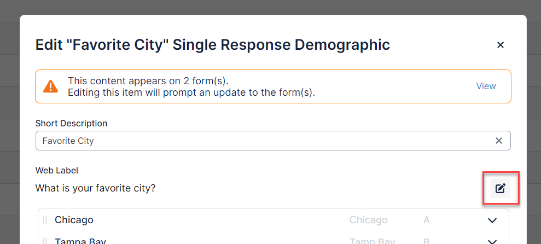Click the letter B code for Tampa Bay
The height and width of the screenshot is (244, 541).
coord(427,241)
